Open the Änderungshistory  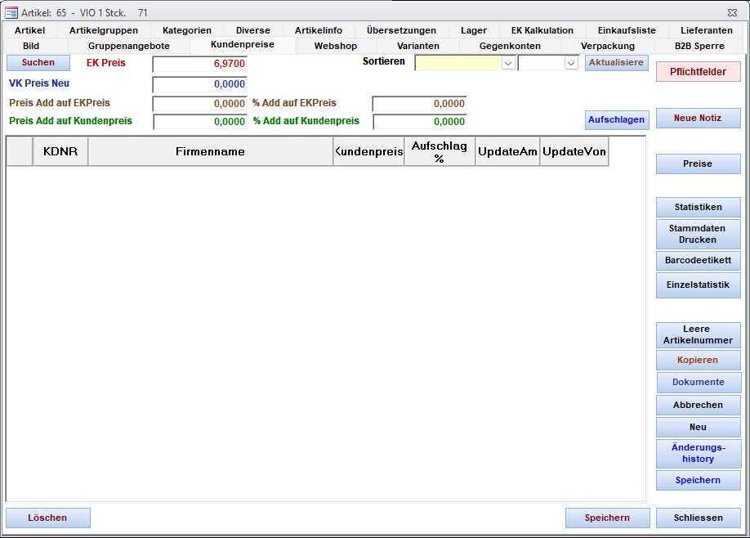[x=698, y=453]
